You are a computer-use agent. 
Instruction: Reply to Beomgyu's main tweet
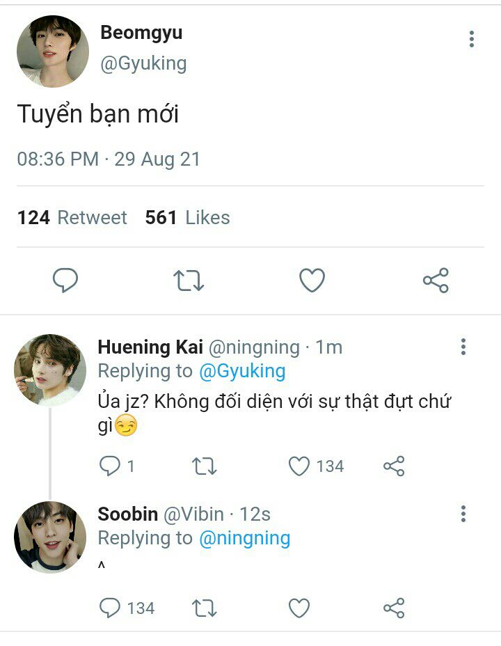coord(65,281)
